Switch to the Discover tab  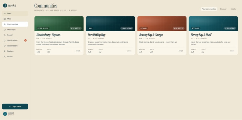223,9
